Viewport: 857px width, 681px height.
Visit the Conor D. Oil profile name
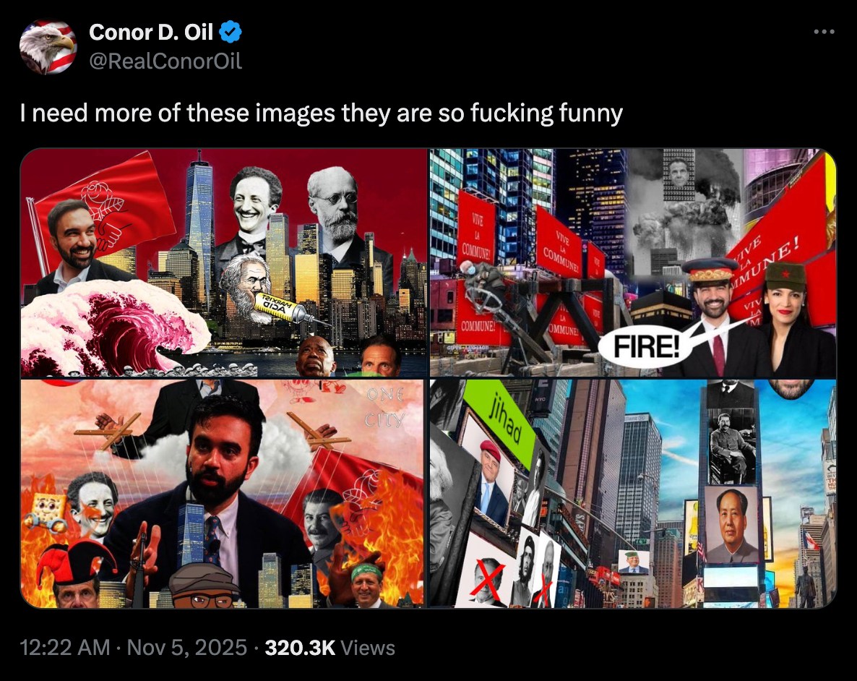point(151,32)
